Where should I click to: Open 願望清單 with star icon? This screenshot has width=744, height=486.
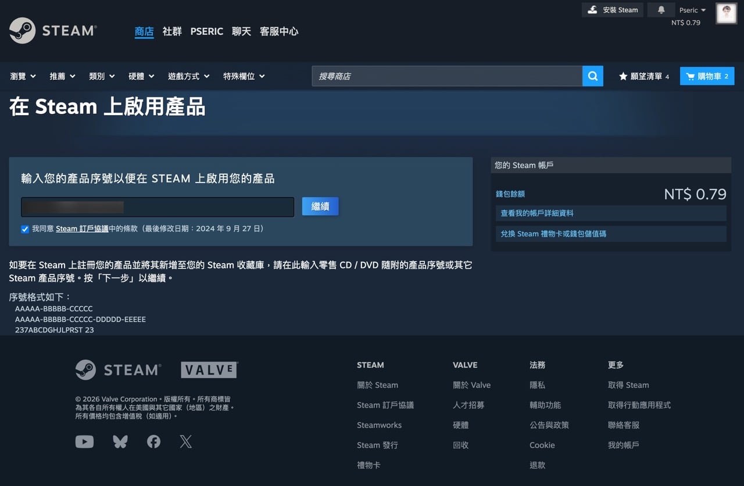644,76
